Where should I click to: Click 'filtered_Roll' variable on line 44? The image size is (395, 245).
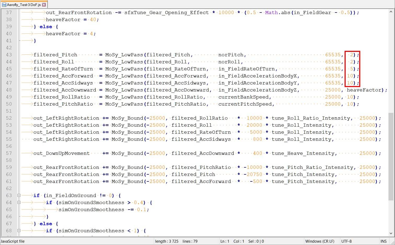54,62
